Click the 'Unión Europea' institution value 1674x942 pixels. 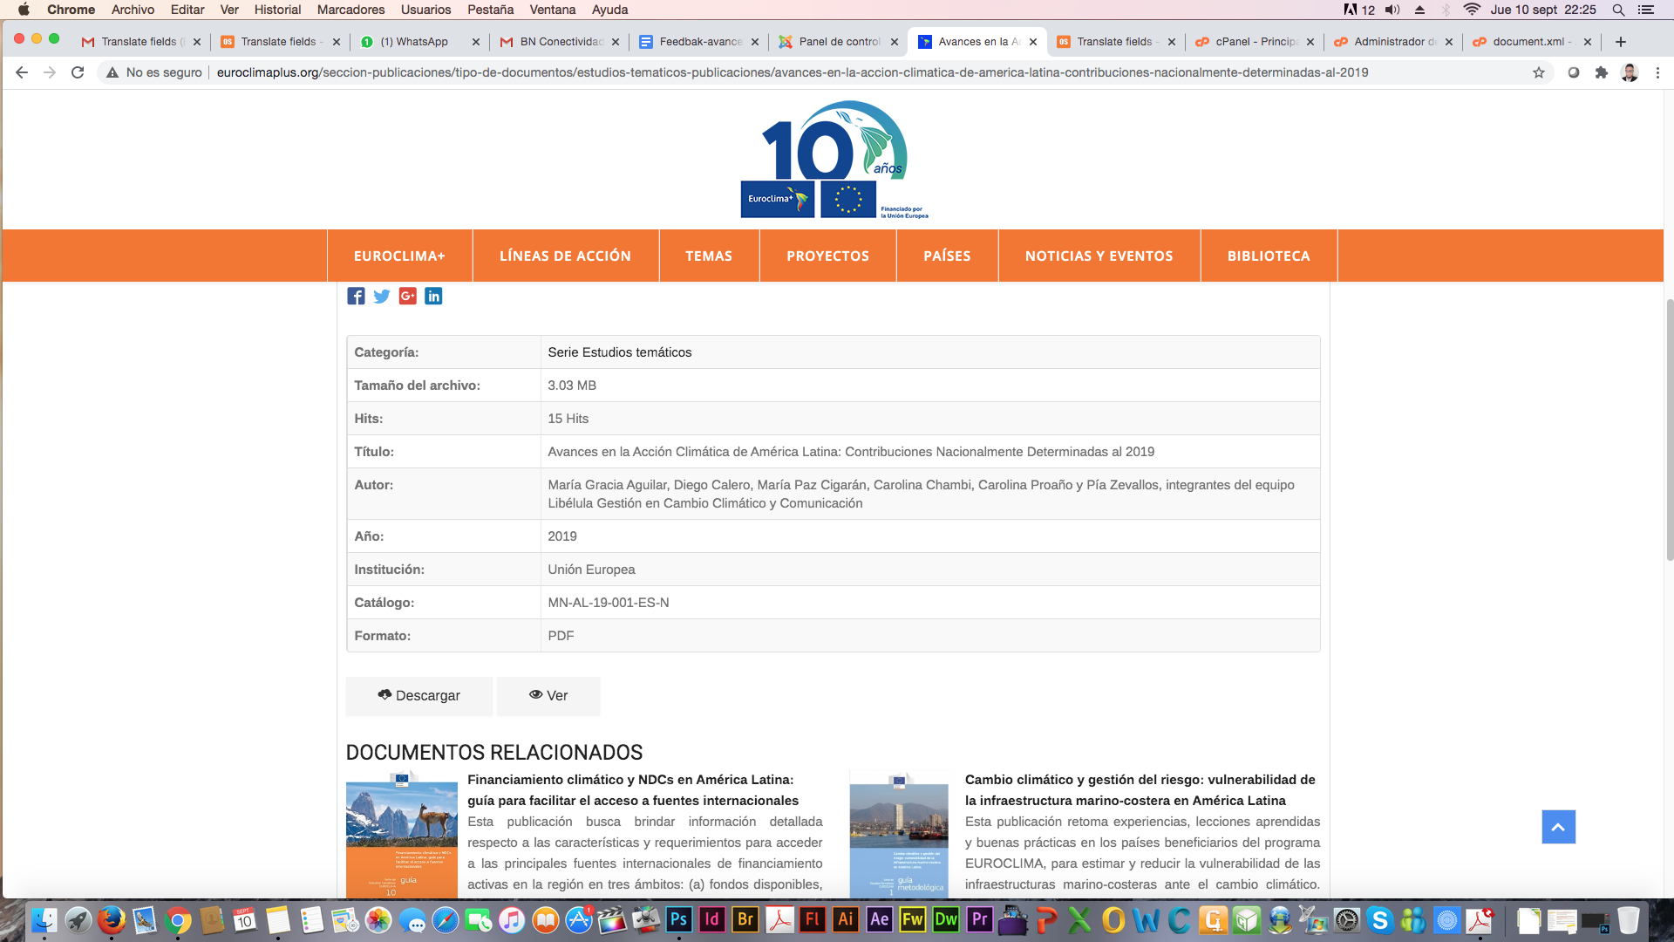pos(591,570)
